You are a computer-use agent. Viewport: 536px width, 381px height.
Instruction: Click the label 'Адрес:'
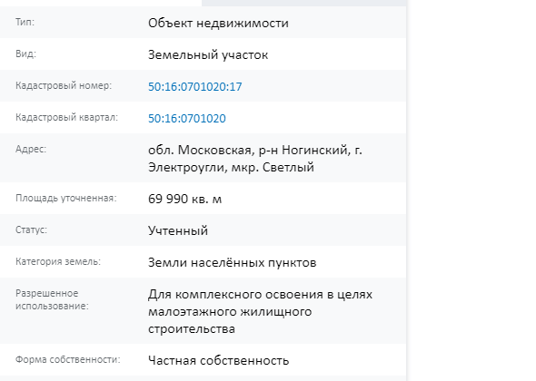pos(31,149)
